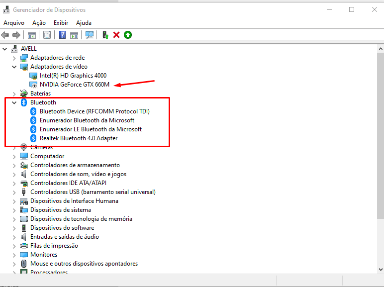Click the Forward arrow toolbar icon
This screenshot has height=287, width=384.
tap(16, 35)
